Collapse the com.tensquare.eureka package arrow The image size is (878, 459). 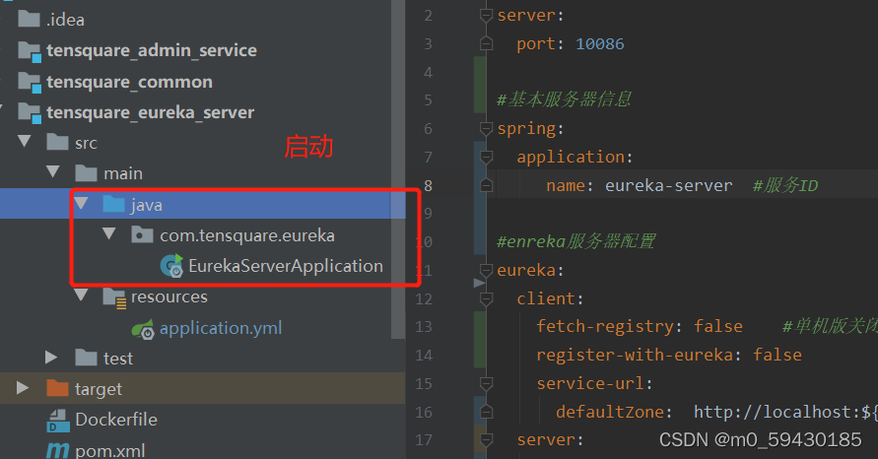pyautogui.click(x=109, y=232)
